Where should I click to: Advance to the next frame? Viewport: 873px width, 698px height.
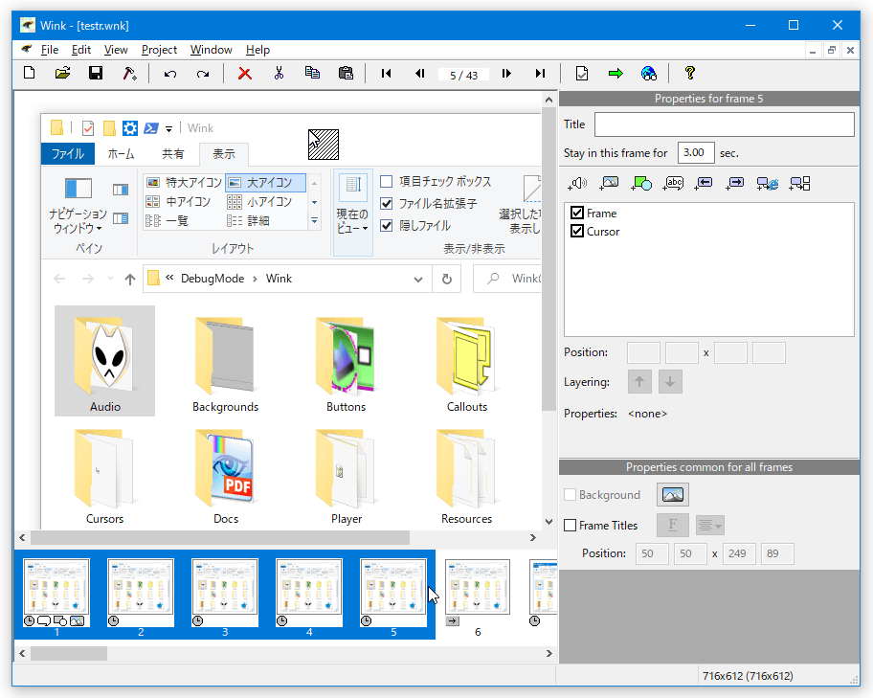[x=506, y=74]
